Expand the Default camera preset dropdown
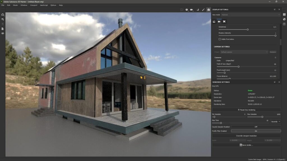The image size is (287, 161). [244, 52]
